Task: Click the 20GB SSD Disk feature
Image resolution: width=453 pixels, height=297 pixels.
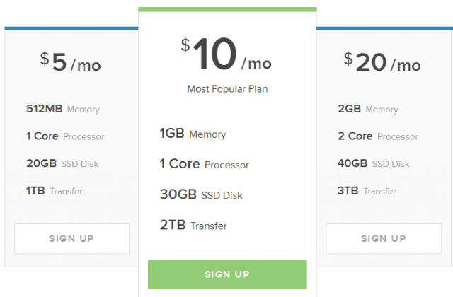Action: pyautogui.click(x=62, y=164)
